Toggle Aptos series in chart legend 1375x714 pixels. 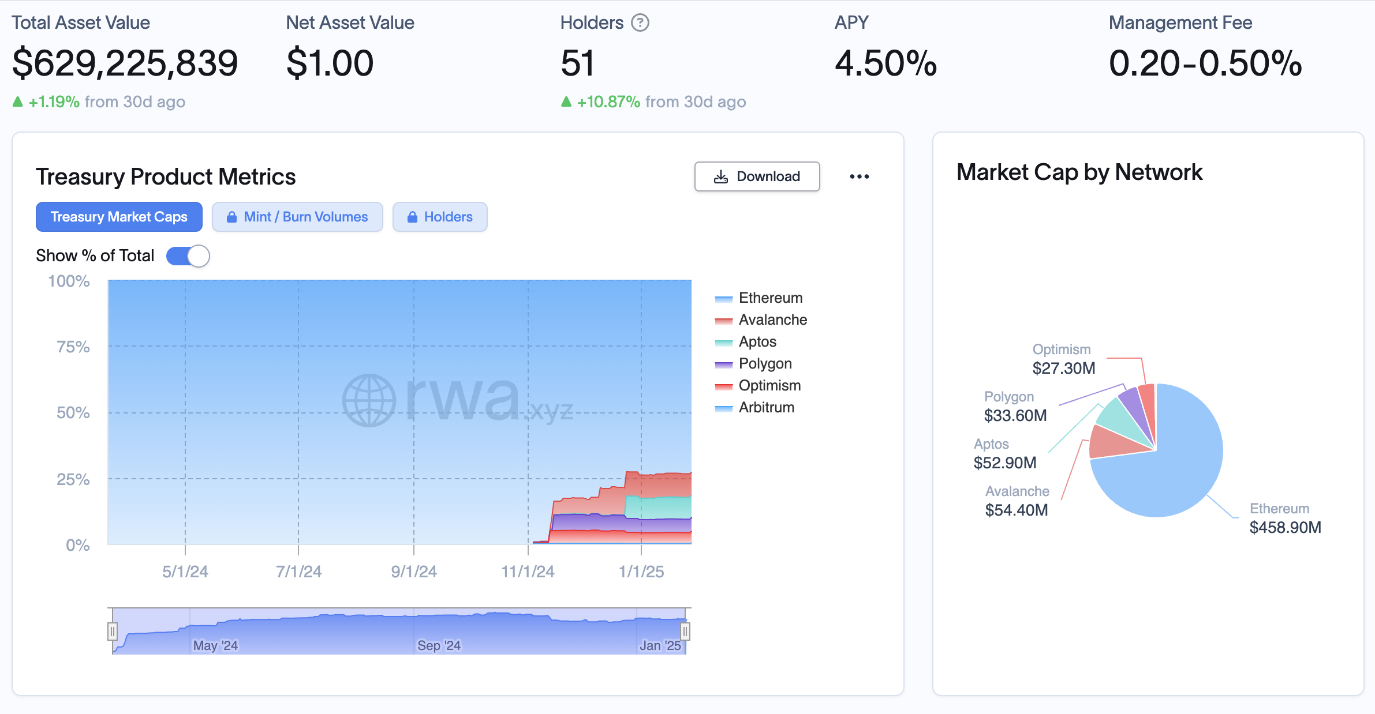click(x=757, y=341)
